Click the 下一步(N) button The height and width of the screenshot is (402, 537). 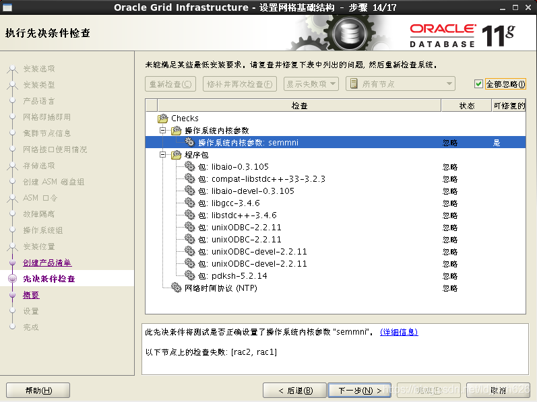point(360,391)
